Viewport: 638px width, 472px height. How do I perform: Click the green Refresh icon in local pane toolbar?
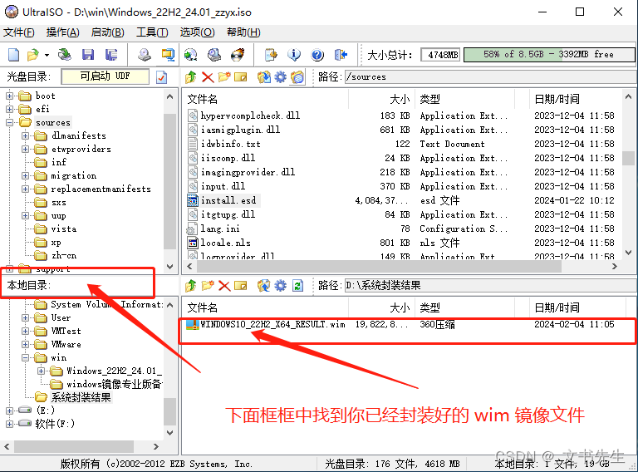[298, 286]
